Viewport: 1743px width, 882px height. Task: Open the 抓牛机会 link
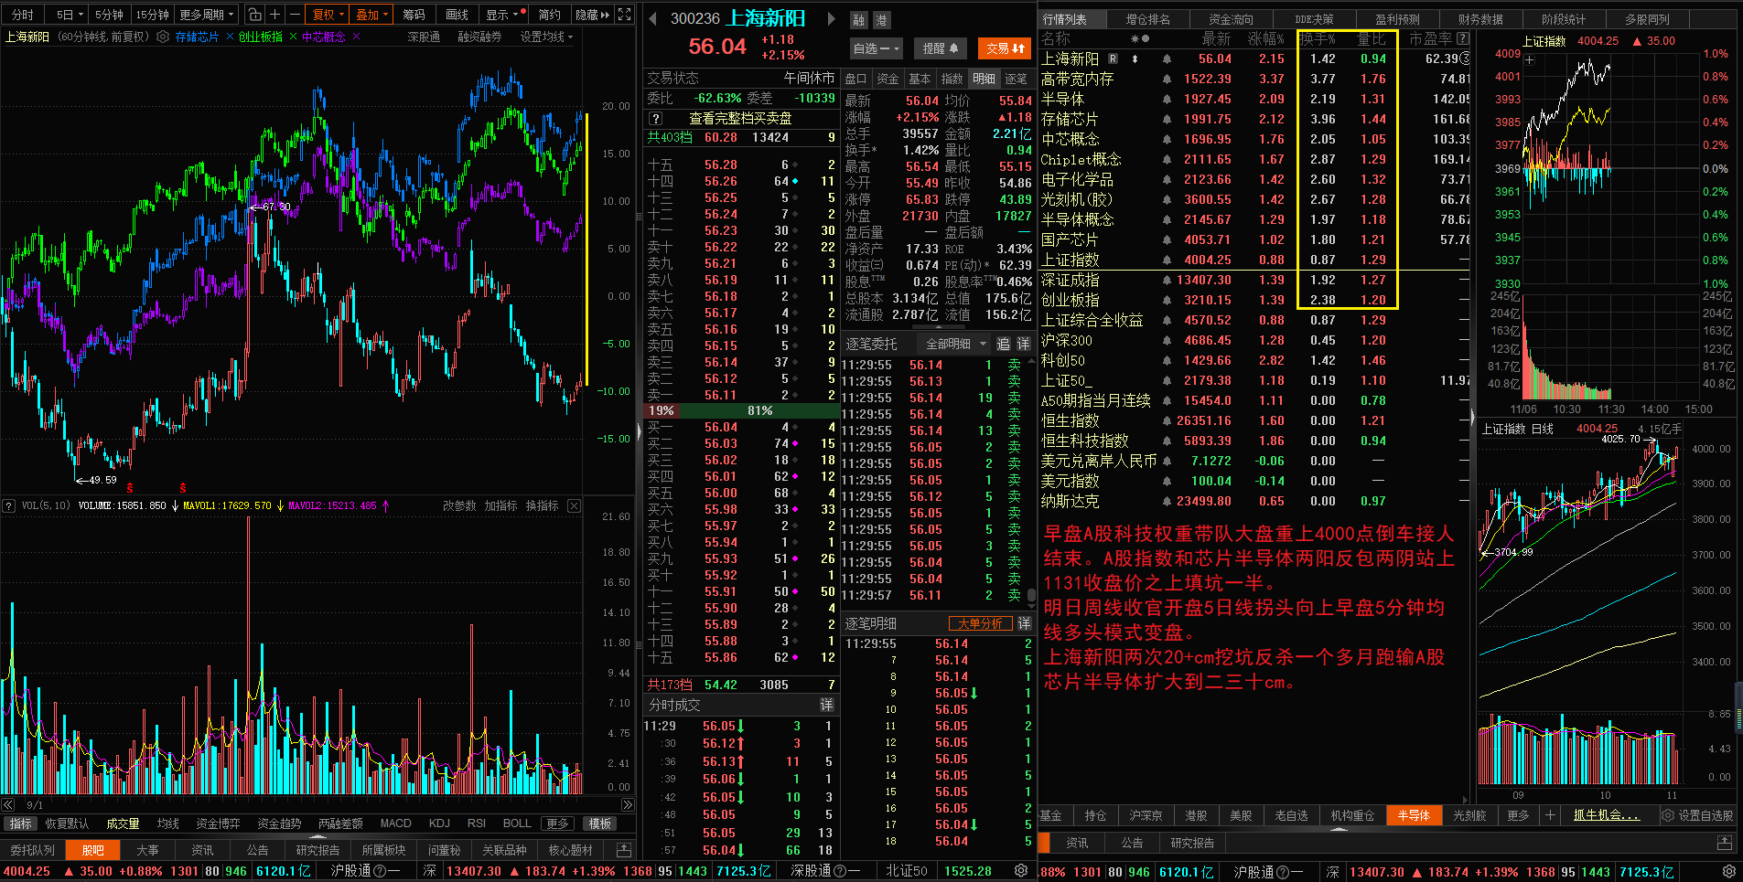coord(1606,815)
